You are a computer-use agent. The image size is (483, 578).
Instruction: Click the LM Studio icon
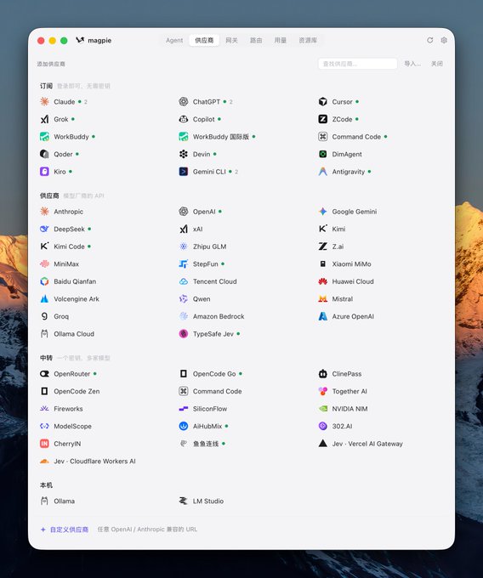(183, 501)
